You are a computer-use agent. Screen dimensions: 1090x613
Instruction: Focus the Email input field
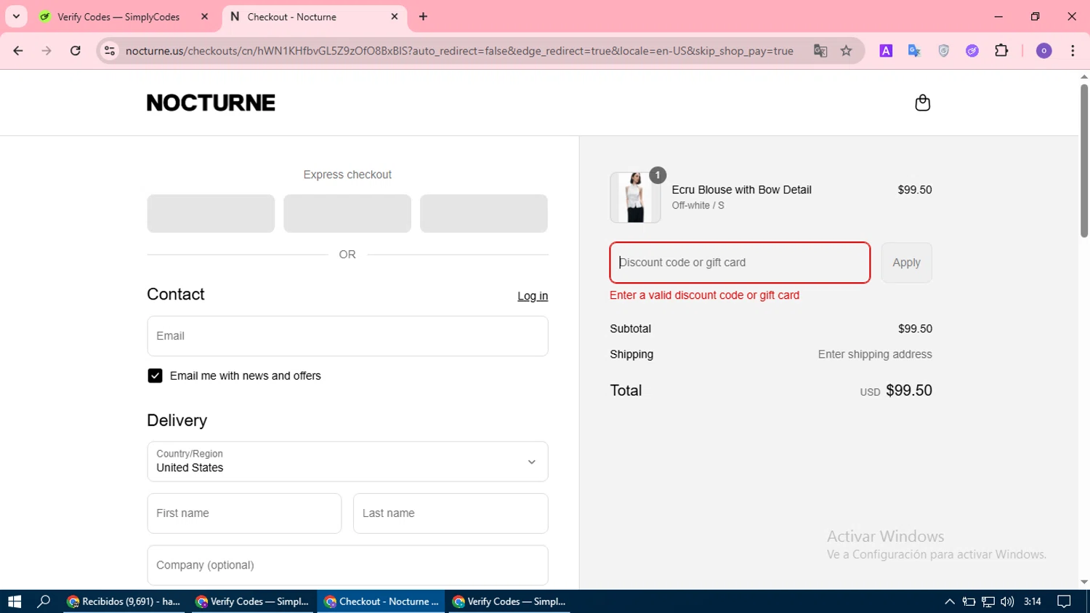tap(347, 336)
